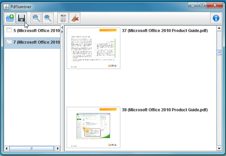The width and height of the screenshot is (226, 156).
Task: Click the PdfJumbler Java title bar icon
Action: (6, 7)
